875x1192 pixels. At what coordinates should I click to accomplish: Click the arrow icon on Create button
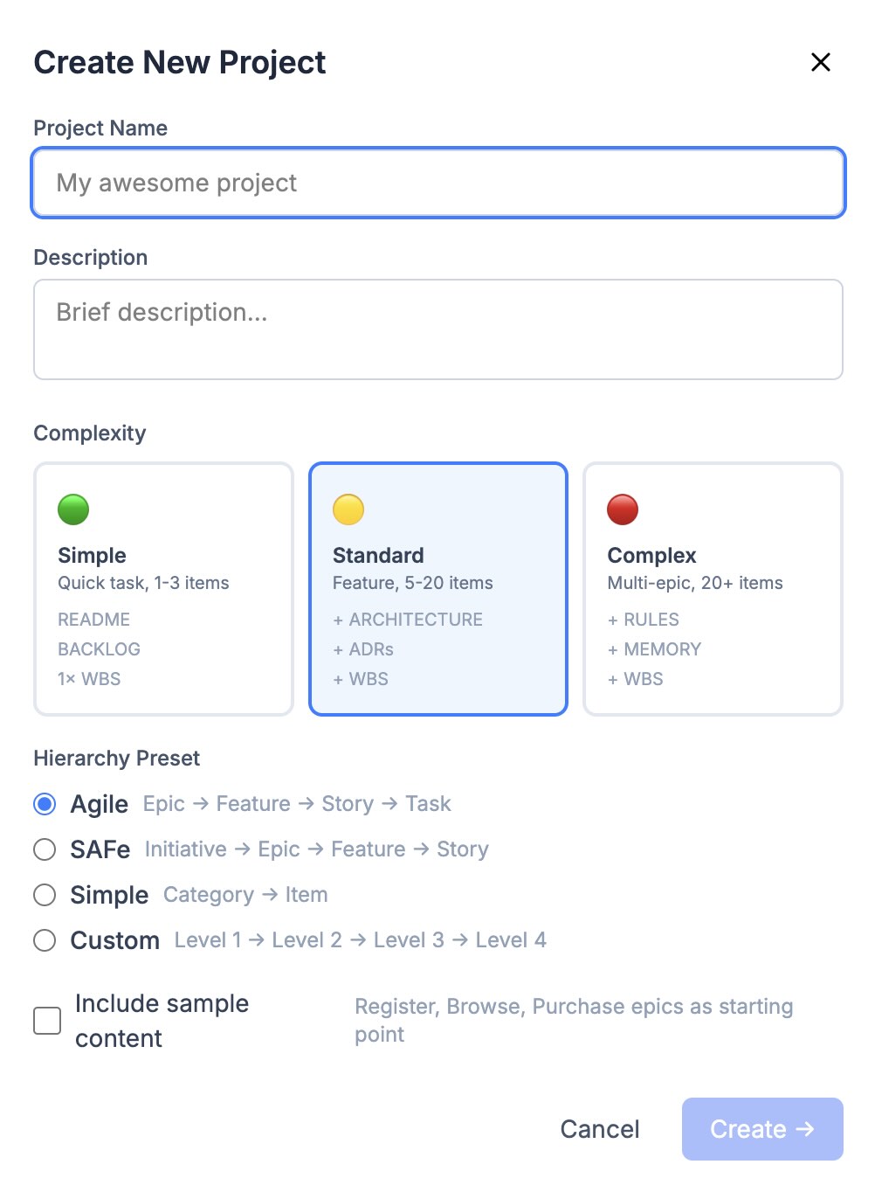[805, 1129]
